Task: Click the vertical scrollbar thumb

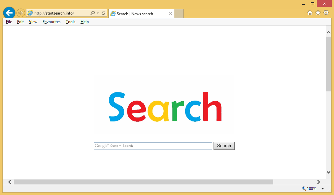Action: [x=328, y=64]
